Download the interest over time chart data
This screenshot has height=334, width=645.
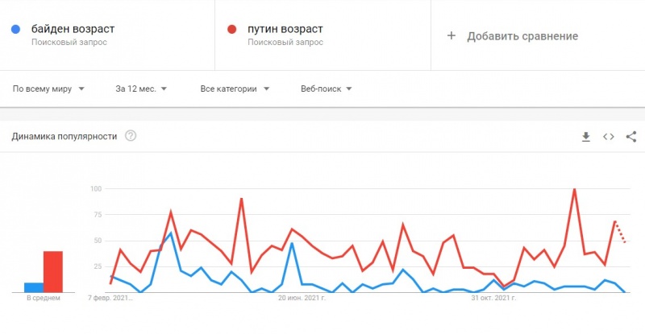click(x=586, y=137)
